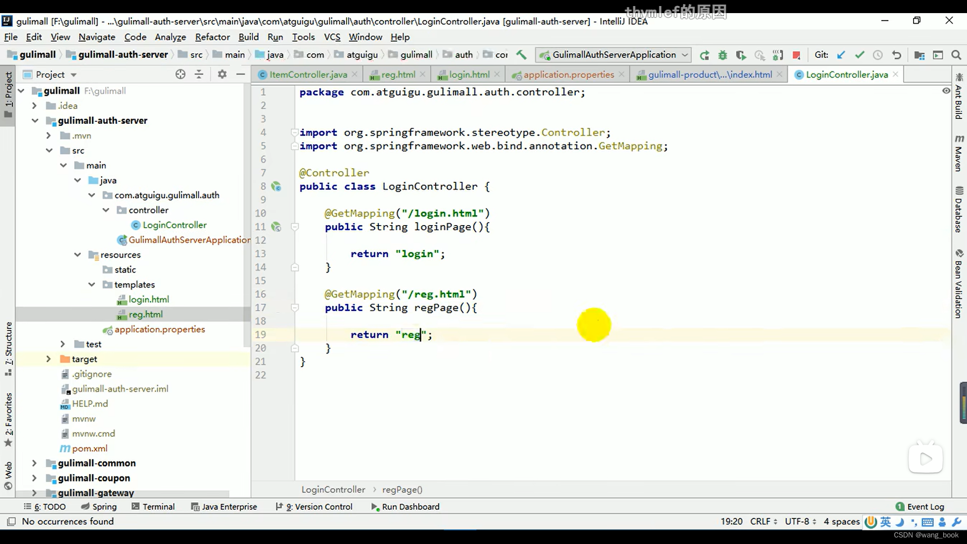
Task: Close the LoginController.java tab
Action: point(895,74)
